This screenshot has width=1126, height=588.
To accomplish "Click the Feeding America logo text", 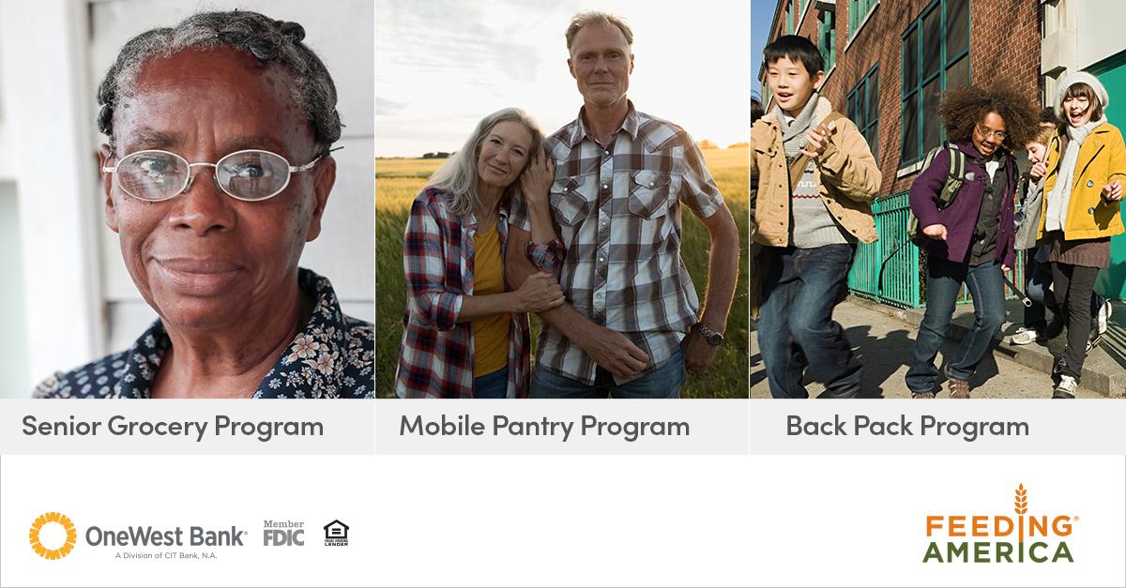I will [x=998, y=538].
